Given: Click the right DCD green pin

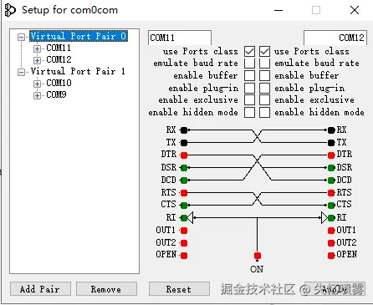Looking at the screenshot, I should coord(331,180).
